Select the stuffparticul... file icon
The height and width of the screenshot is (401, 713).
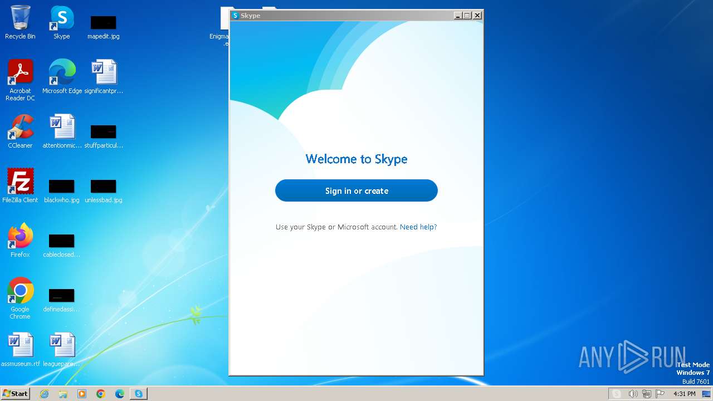click(x=104, y=136)
